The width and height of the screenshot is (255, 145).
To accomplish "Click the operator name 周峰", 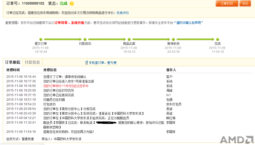I will click(169, 90).
